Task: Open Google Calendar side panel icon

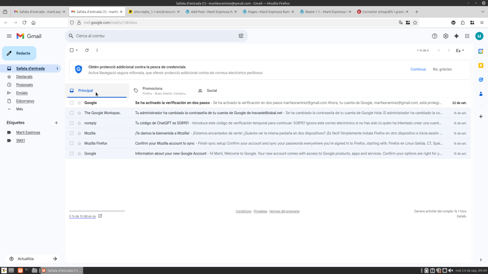Action: pos(481,51)
